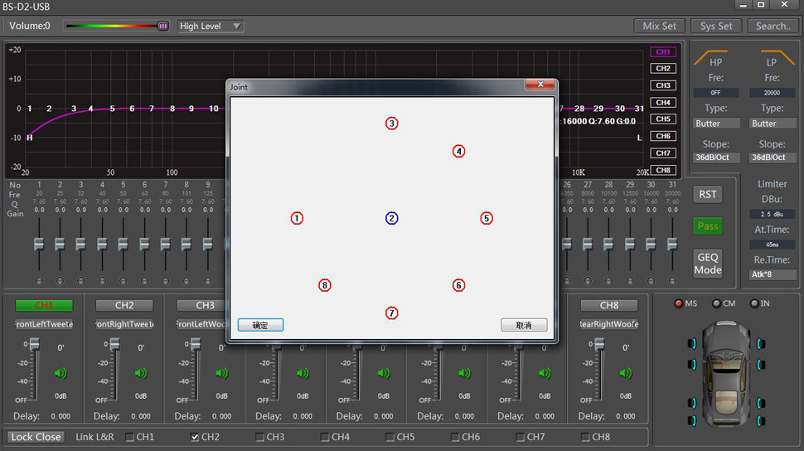Mute CH3 with its speaker icon
804x451 pixels.
point(221,373)
